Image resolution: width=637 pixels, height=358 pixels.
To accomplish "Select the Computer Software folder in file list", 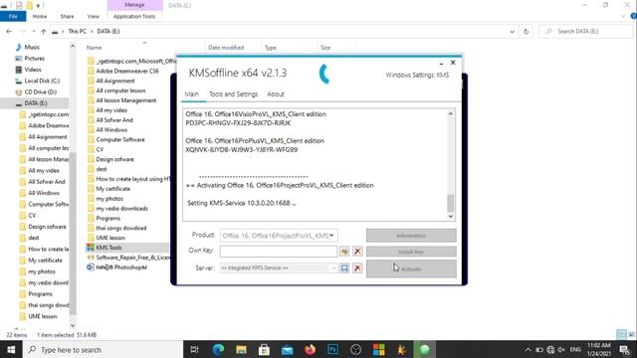I will click(x=119, y=139).
